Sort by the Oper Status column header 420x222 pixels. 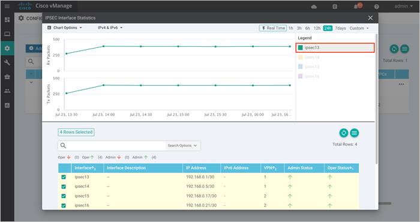click(x=341, y=168)
